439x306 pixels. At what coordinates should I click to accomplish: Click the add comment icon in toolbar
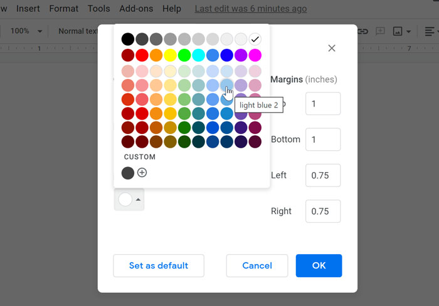pos(380,31)
